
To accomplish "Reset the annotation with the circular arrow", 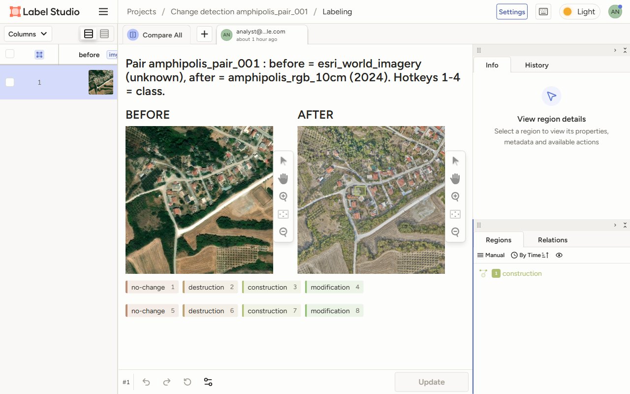I will pos(188,382).
